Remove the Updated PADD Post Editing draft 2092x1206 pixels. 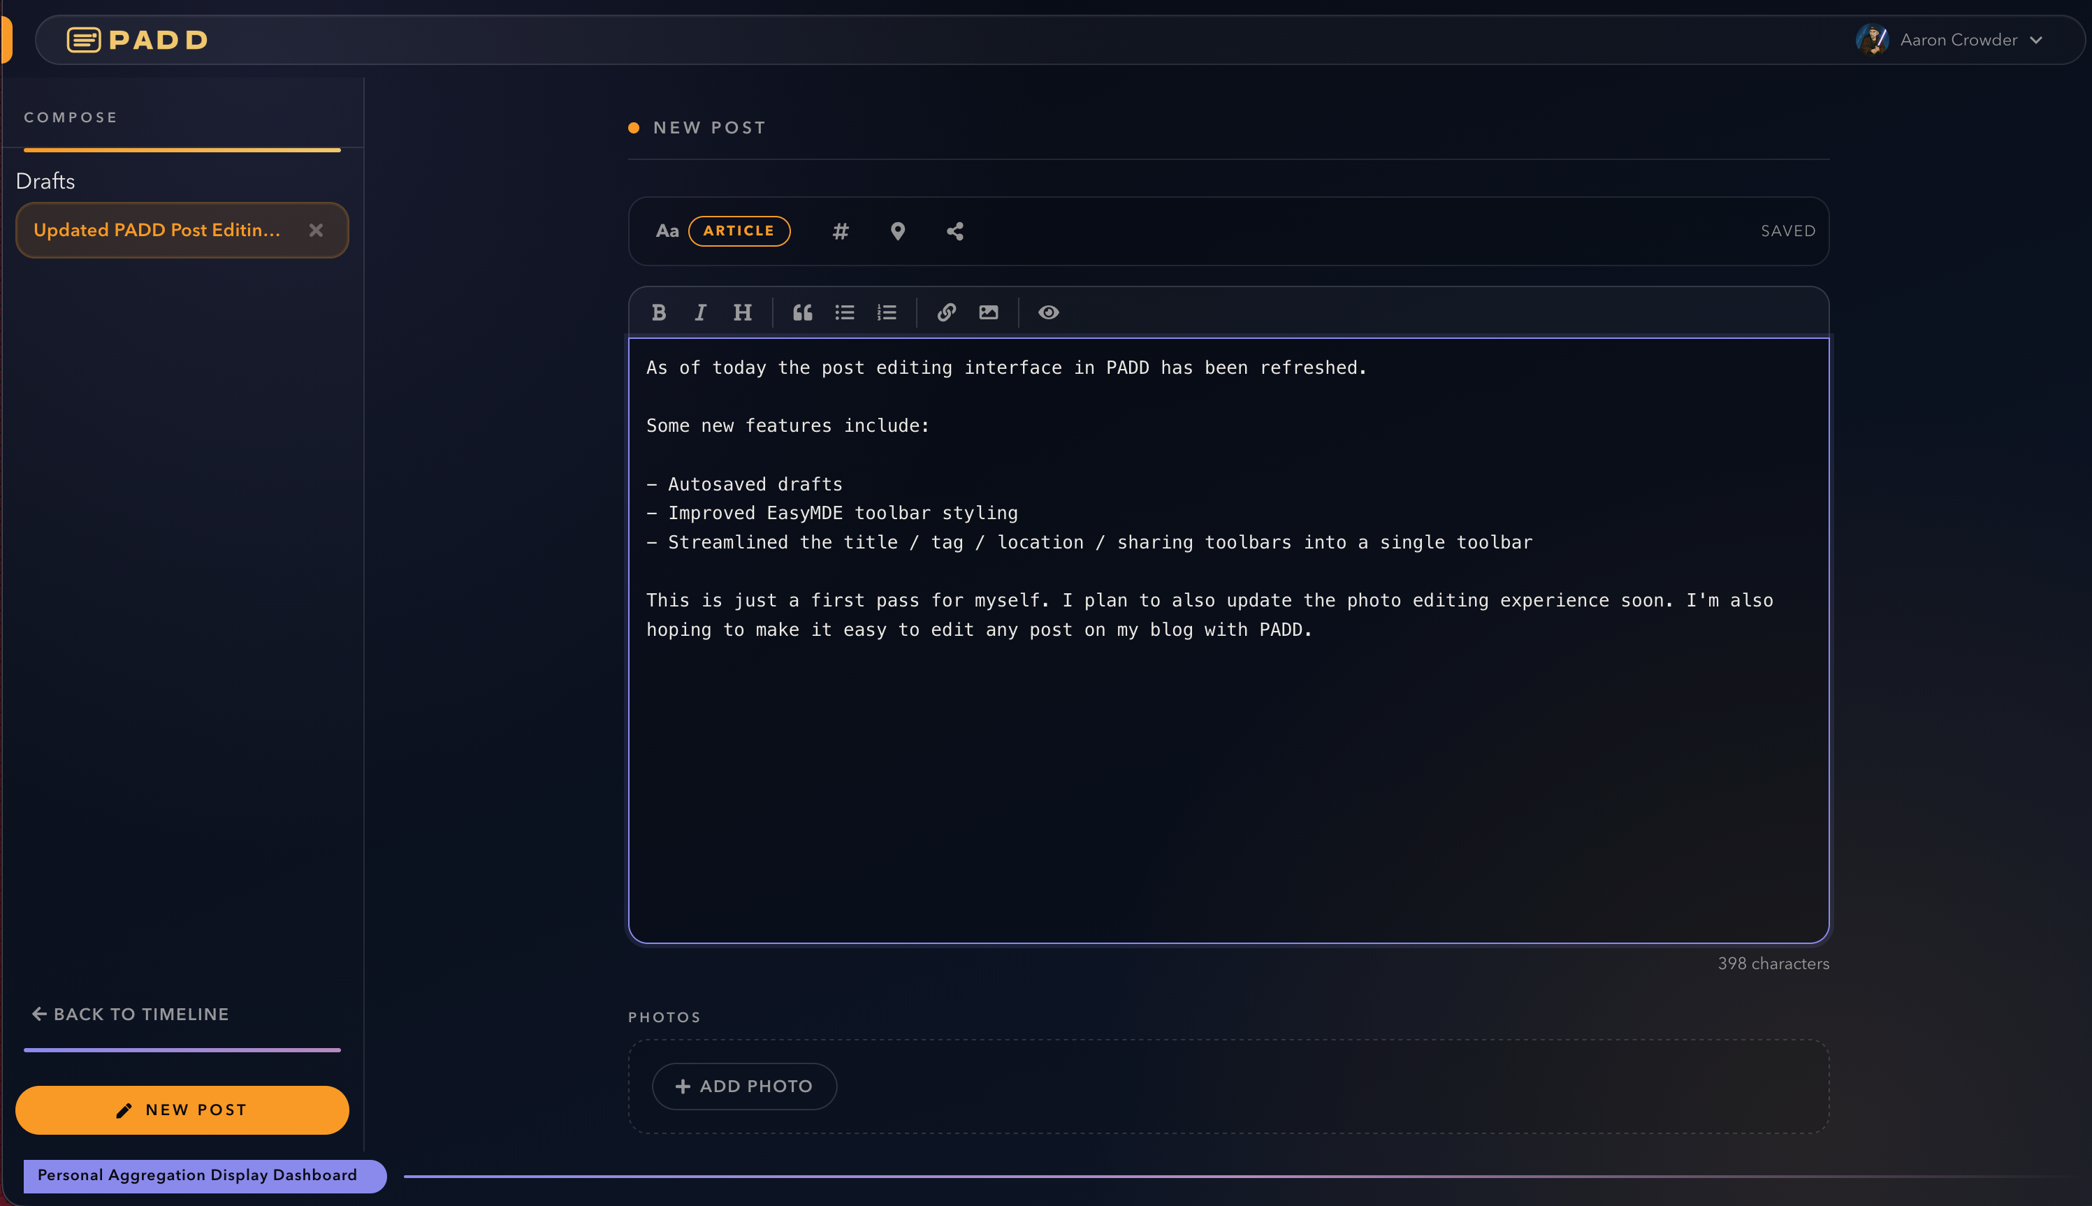[317, 231]
